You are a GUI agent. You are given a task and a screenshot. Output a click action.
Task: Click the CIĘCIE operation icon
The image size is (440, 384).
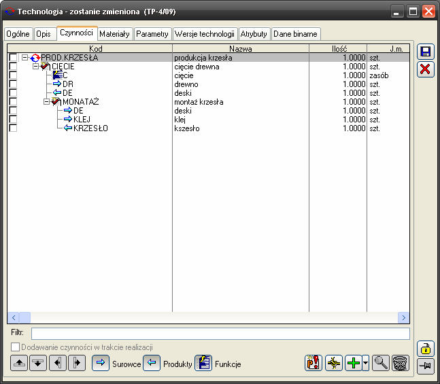click(x=46, y=67)
